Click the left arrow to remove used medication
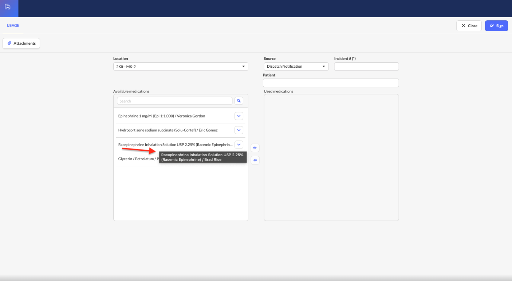The height and width of the screenshot is (281, 512). 255,160
